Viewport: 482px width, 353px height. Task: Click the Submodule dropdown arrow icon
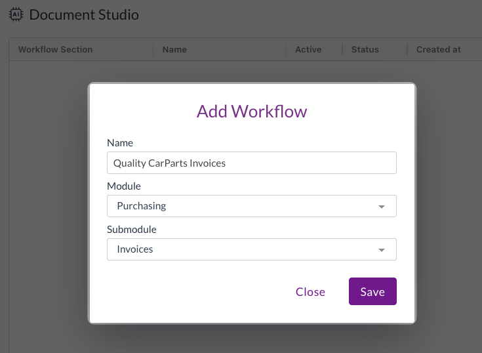(382, 250)
